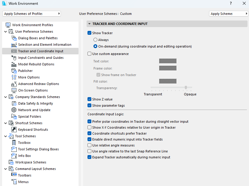Open the Apply Scheme button menu
249x186 pixels.
coord(229,14)
